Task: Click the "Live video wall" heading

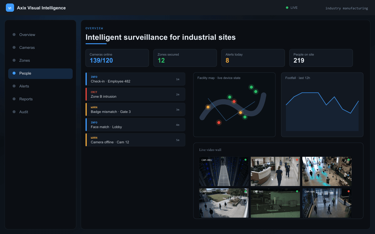Action: [x=210, y=150]
